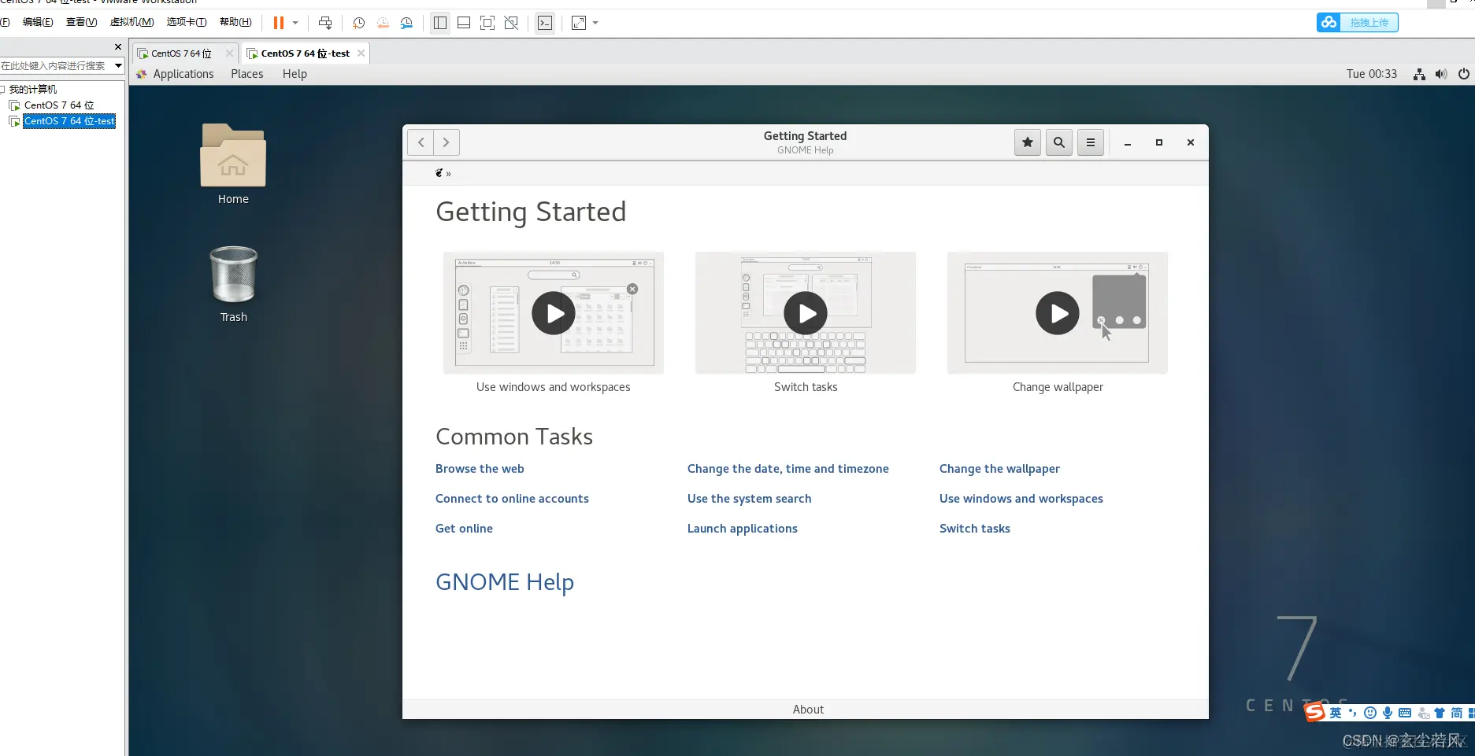Image resolution: width=1475 pixels, height=756 pixels.
Task: Open the Change the wallpaper link
Action: click(x=999, y=469)
